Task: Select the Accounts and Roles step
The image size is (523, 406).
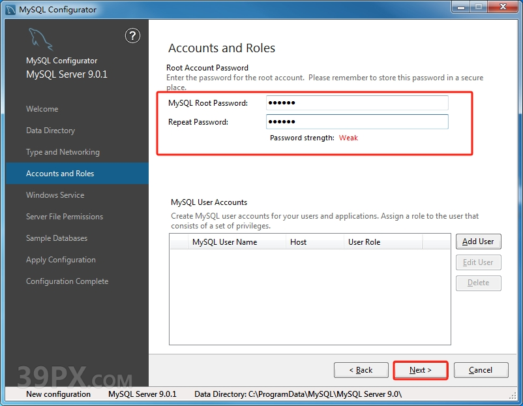Action: pyautogui.click(x=60, y=174)
